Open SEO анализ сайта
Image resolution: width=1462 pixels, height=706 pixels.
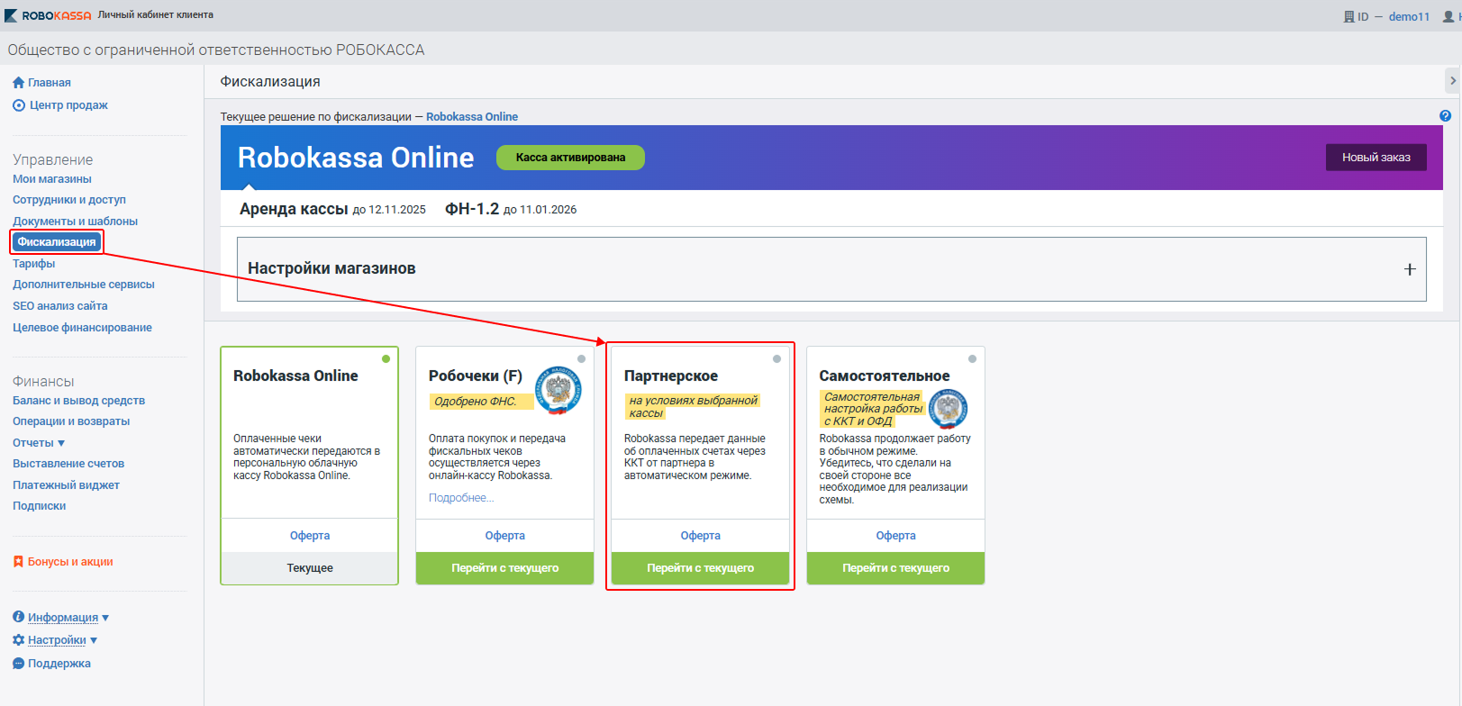[60, 305]
